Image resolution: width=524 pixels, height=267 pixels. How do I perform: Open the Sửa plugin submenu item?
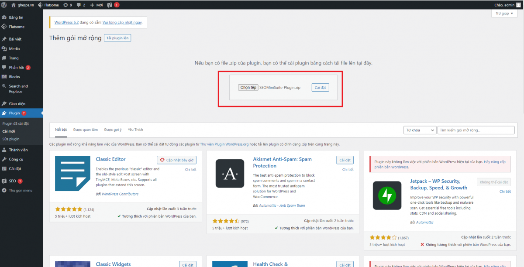tap(11, 139)
